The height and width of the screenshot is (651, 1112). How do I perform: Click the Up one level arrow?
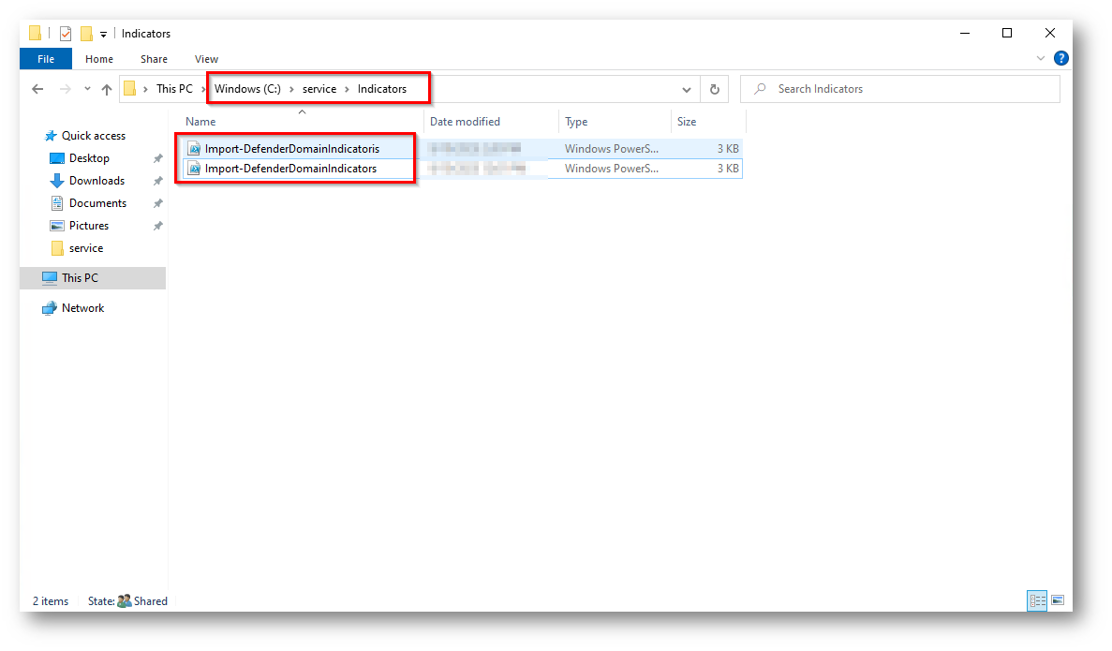pos(106,89)
